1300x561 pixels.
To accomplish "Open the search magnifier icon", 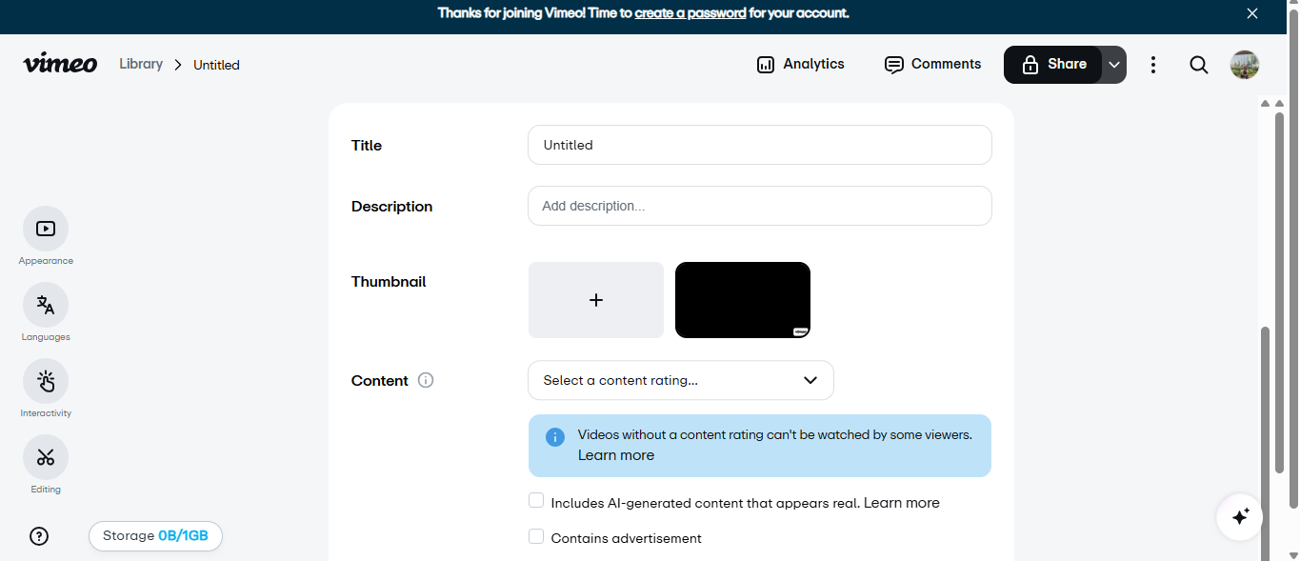I will point(1199,65).
